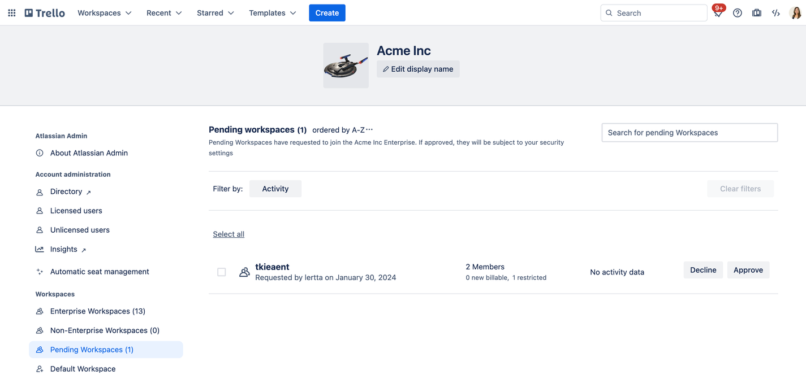Approve the tkieaent workspace request

748,270
